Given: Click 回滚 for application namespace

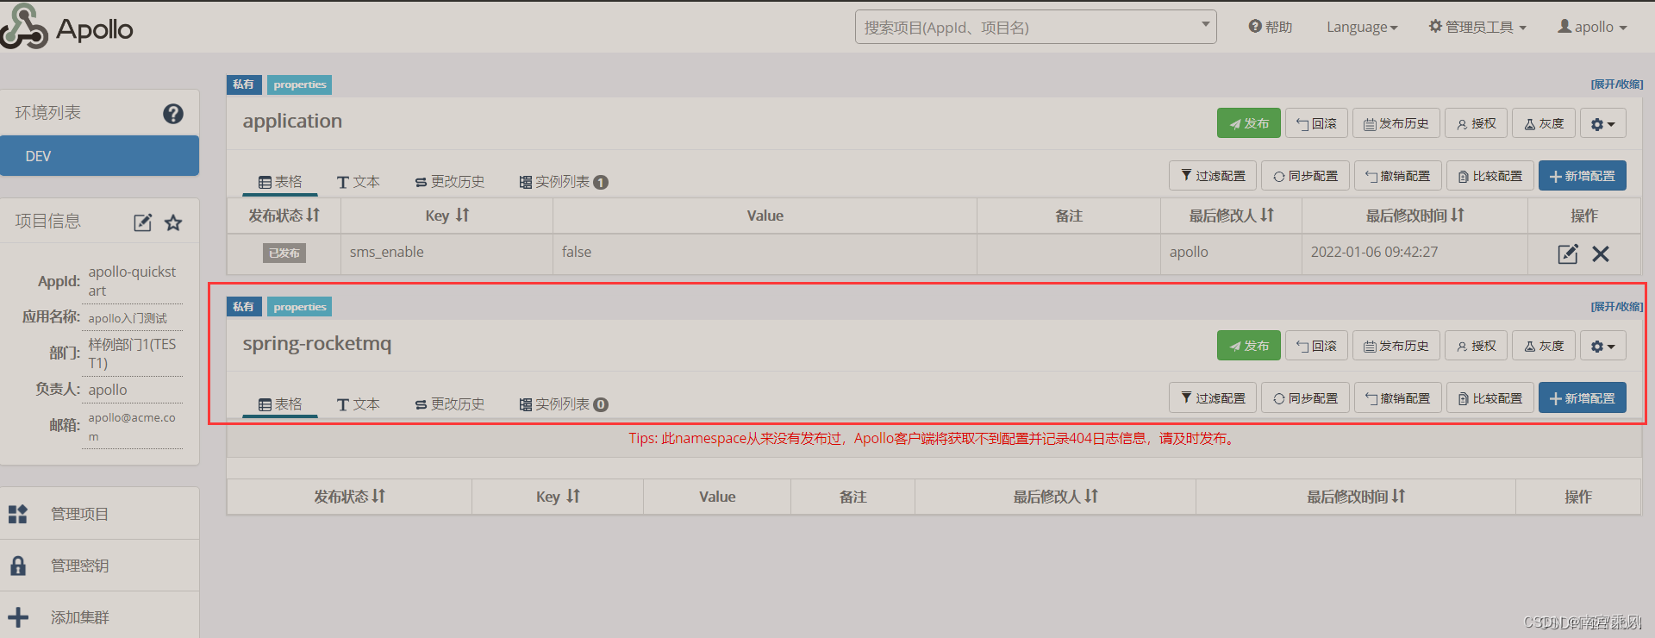Looking at the screenshot, I should point(1316,123).
